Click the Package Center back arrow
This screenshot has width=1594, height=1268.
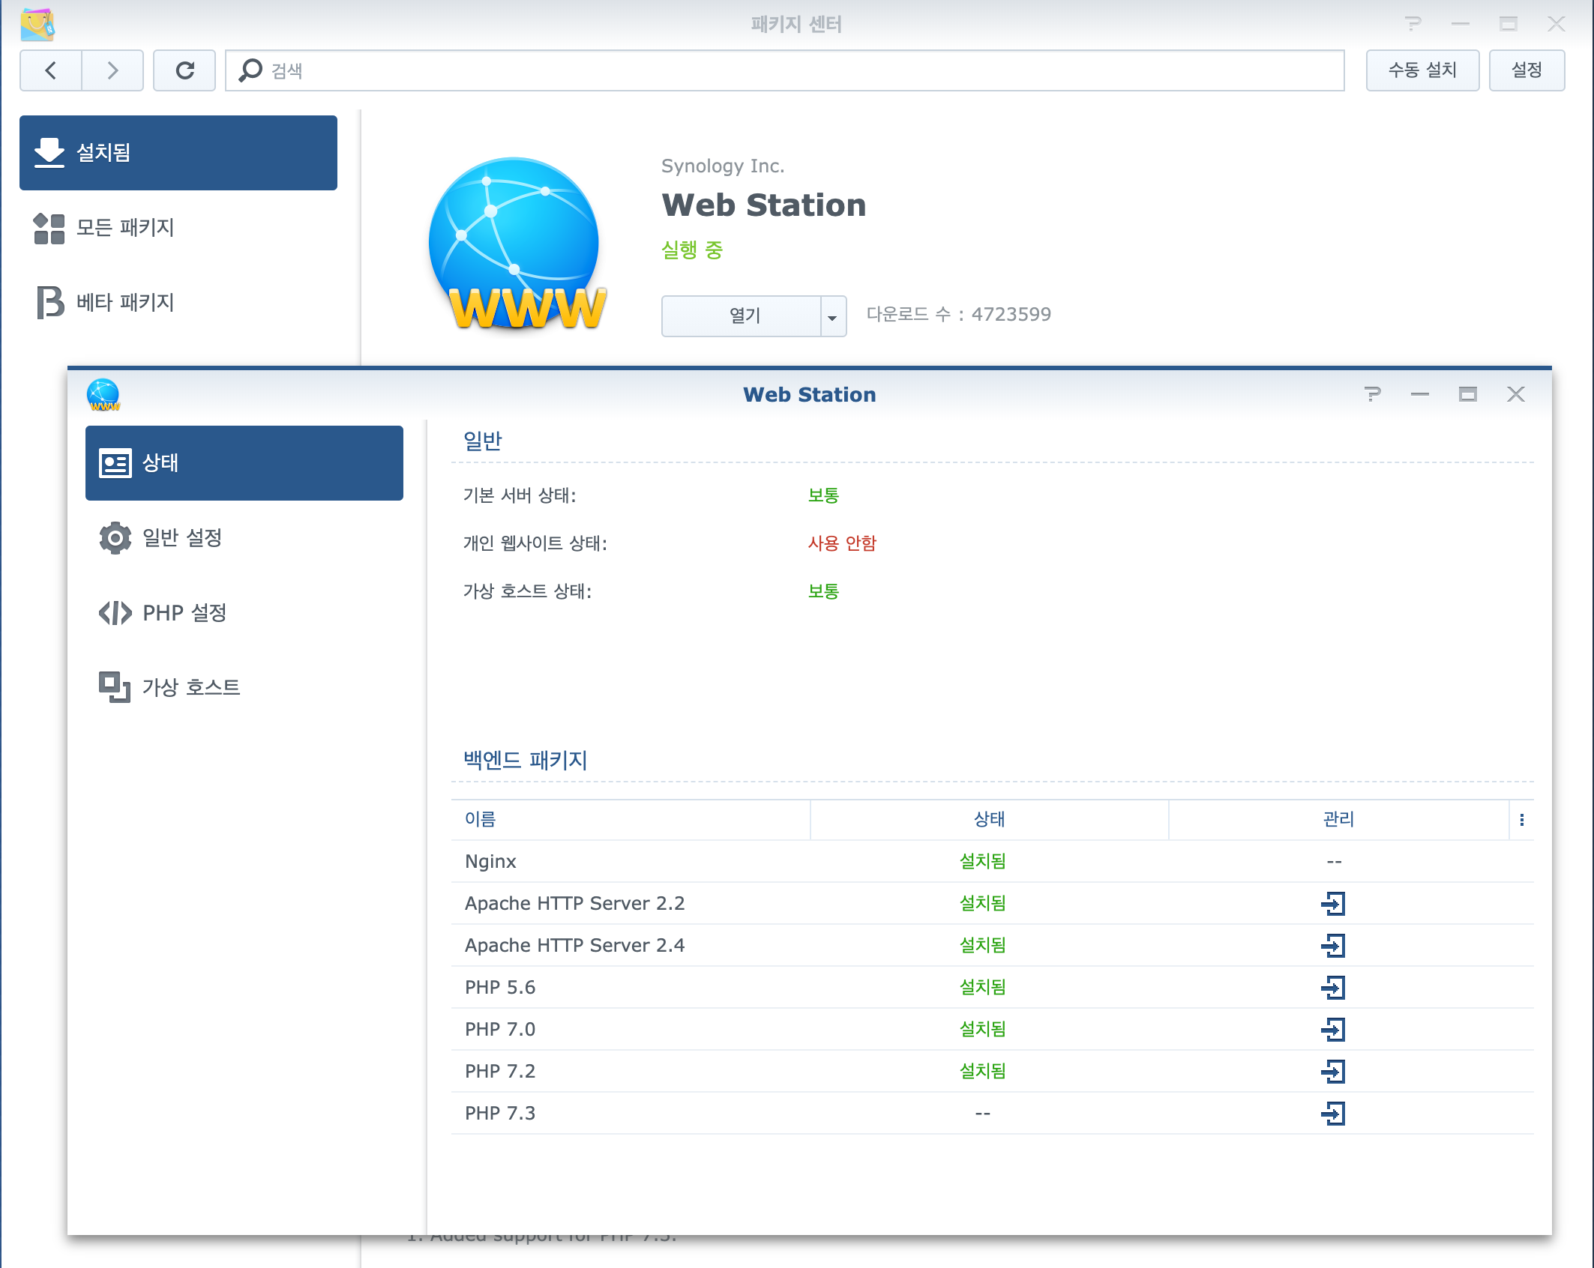click(51, 70)
